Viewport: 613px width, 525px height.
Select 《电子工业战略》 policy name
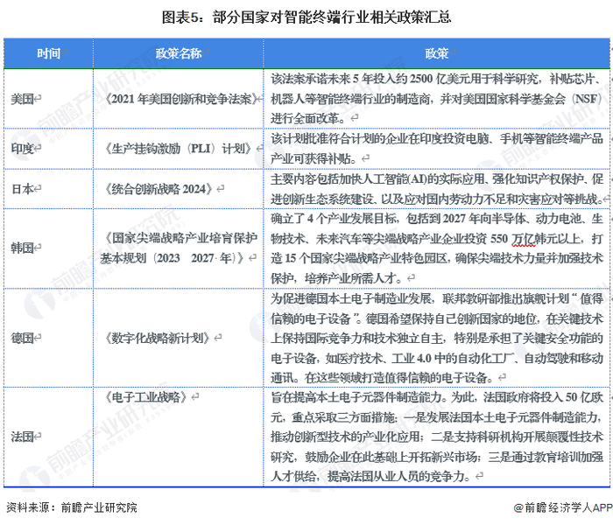coord(147,397)
